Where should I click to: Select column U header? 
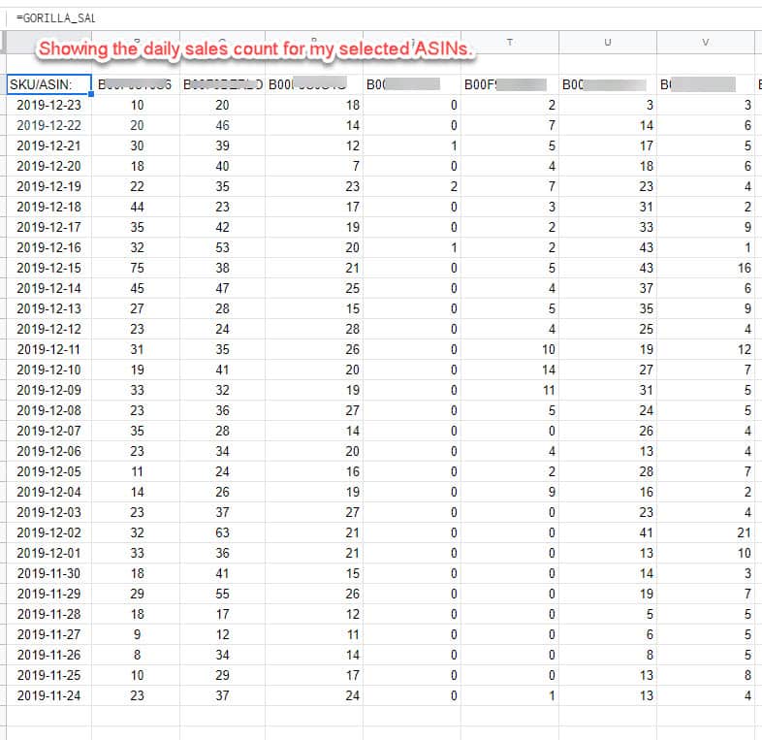click(x=608, y=43)
